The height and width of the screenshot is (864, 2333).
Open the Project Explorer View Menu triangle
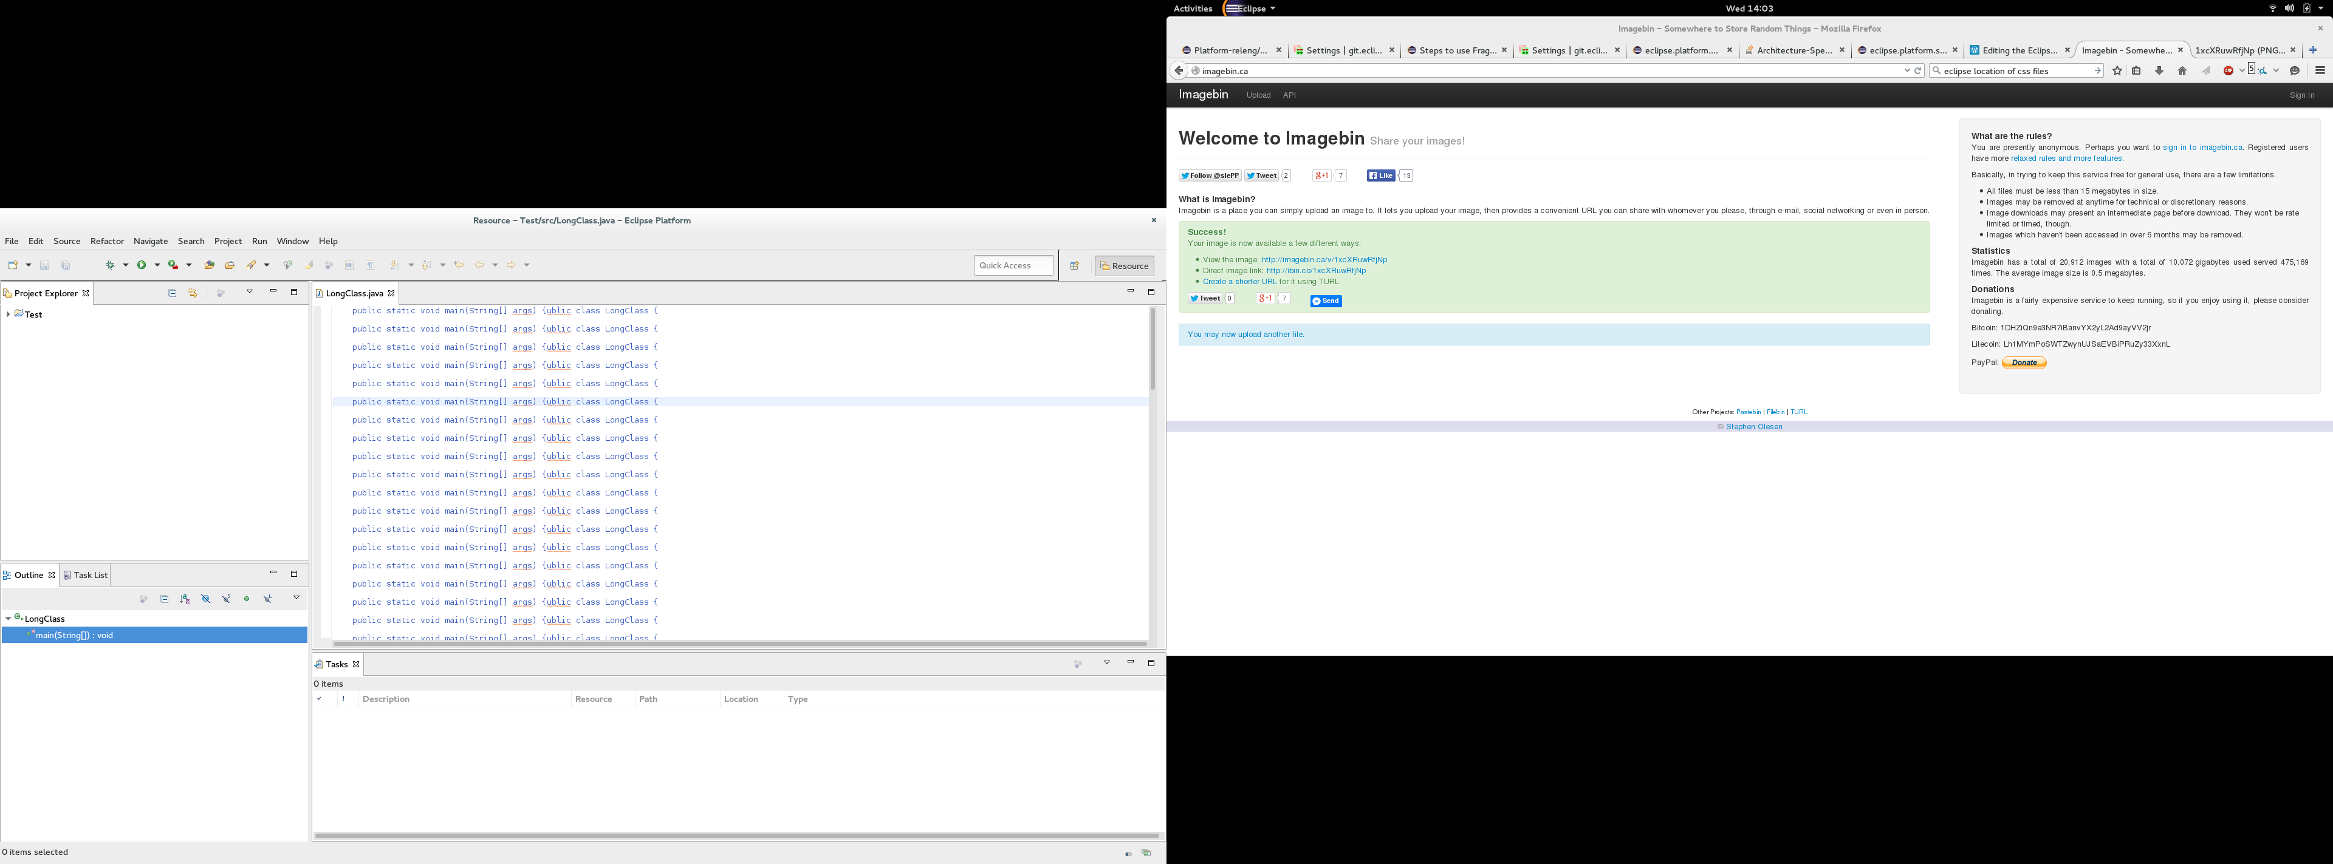pos(250,292)
